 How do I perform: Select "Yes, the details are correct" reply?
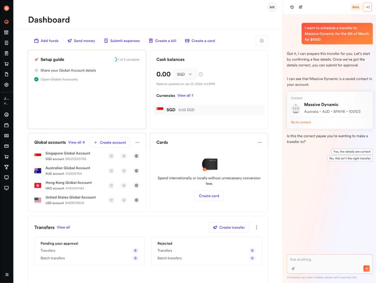[351, 151]
